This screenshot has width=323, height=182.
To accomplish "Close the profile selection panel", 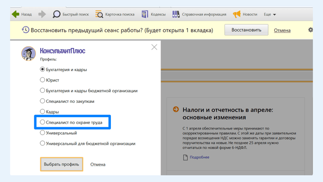I will pyautogui.click(x=154, y=47).
